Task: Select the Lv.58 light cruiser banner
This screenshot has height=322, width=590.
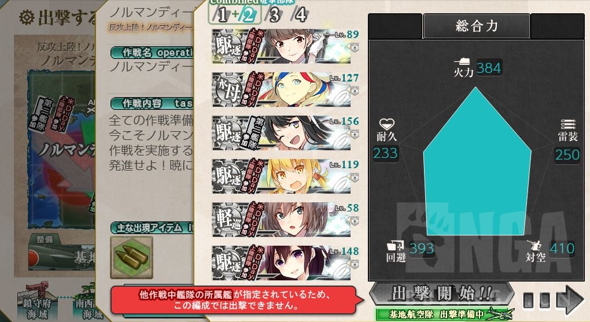Action: coord(281,220)
